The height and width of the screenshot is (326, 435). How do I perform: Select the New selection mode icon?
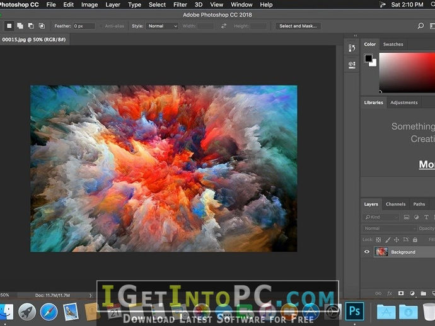click(x=9, y=26)
